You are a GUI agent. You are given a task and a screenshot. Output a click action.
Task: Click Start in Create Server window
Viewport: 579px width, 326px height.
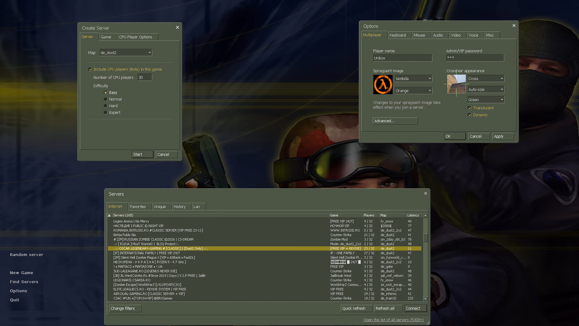142,154
